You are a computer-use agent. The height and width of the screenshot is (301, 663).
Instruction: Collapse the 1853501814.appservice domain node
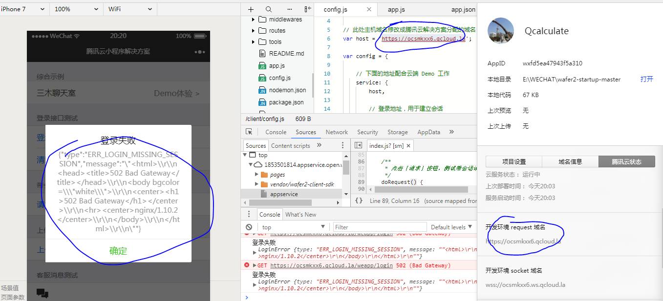pos(251,165)
